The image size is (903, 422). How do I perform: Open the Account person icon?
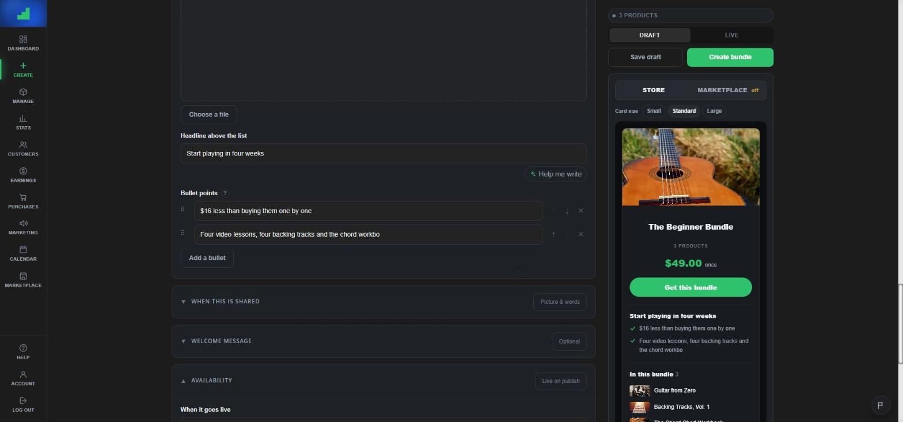pyautogui.click(x=23, y=374)
